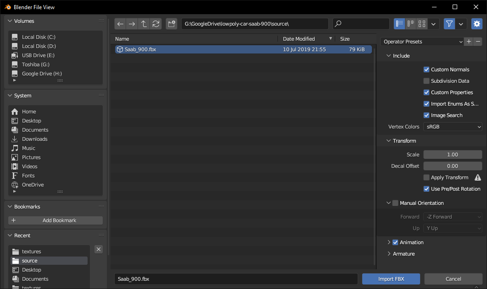Clear the recent folders list

99,249
